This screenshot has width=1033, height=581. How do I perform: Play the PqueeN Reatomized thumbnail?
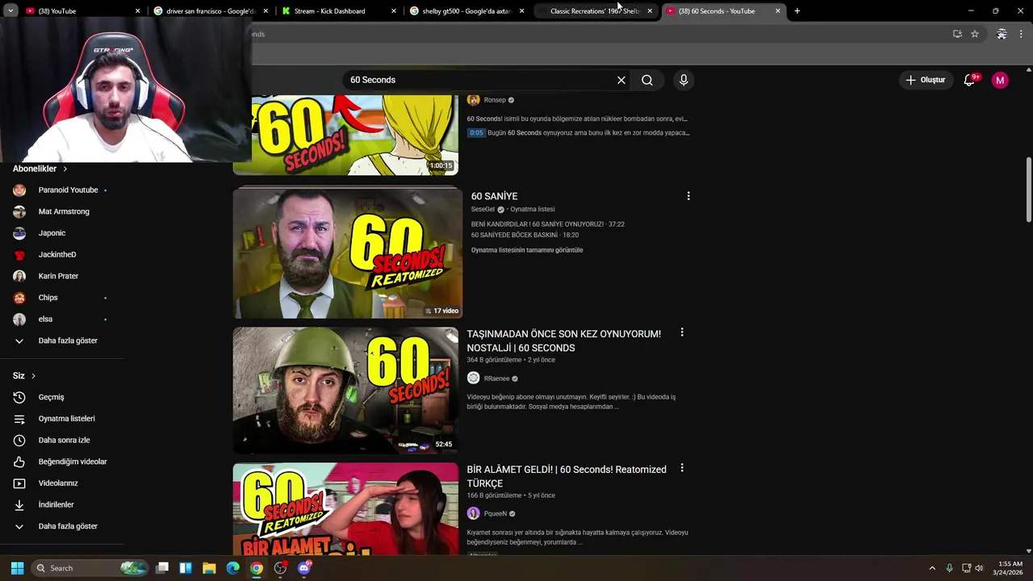pyautogui.click(x=345, y=508)
